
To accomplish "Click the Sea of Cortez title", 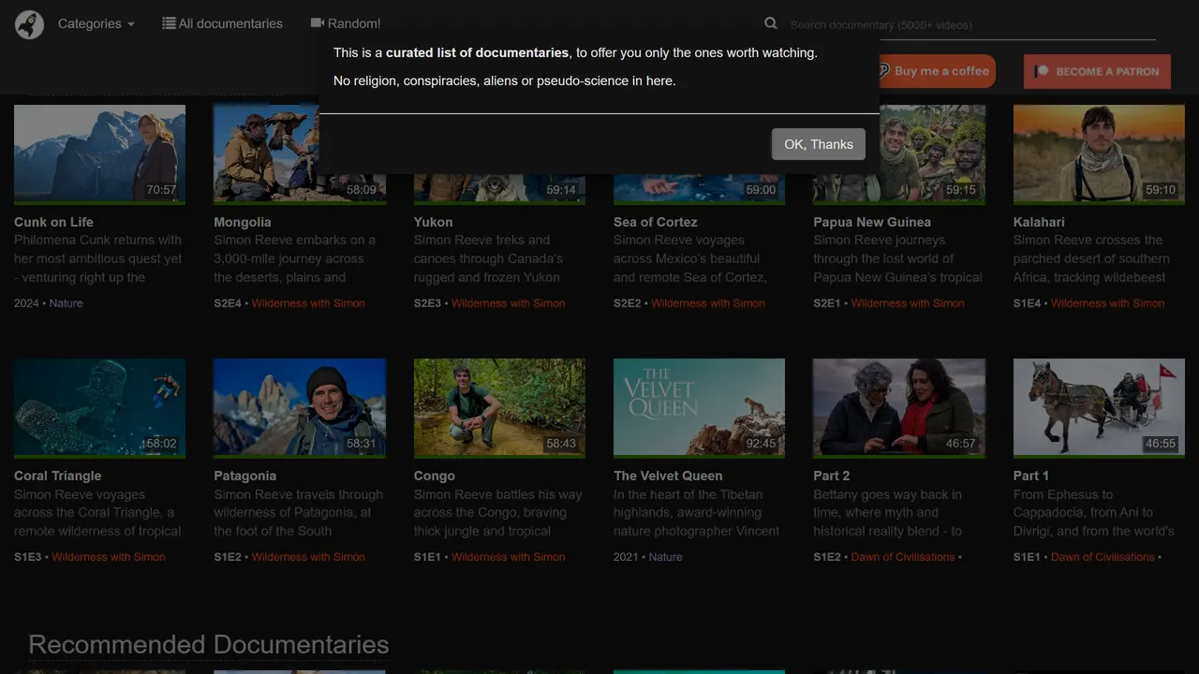I will [x=656, y=222].
